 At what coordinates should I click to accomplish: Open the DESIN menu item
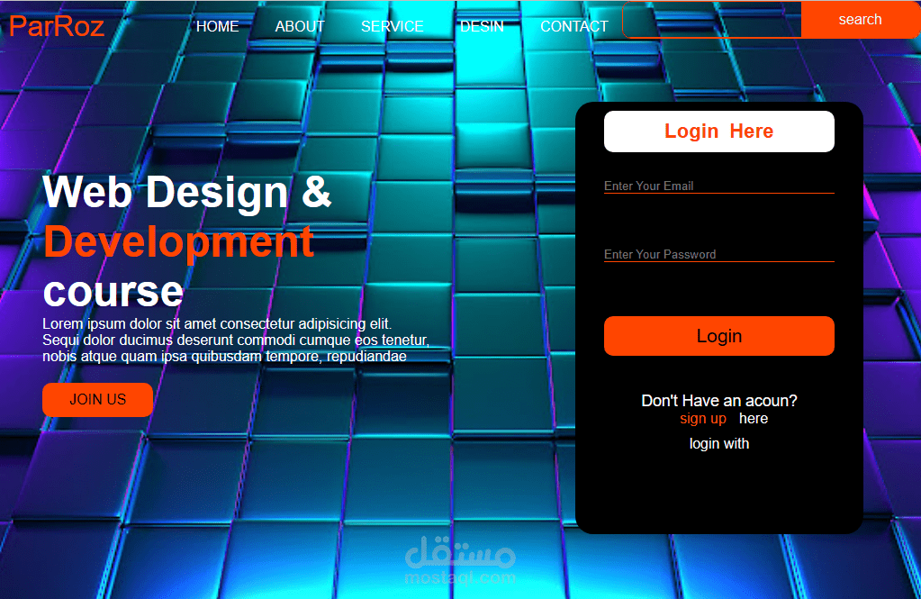[482, 26]
